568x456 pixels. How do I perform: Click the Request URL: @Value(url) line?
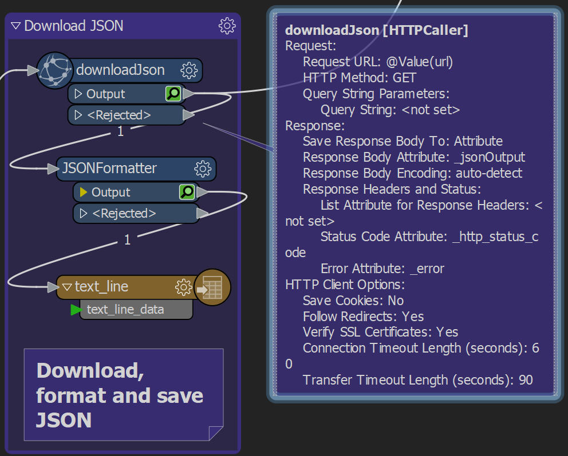[x=378, y=62]
